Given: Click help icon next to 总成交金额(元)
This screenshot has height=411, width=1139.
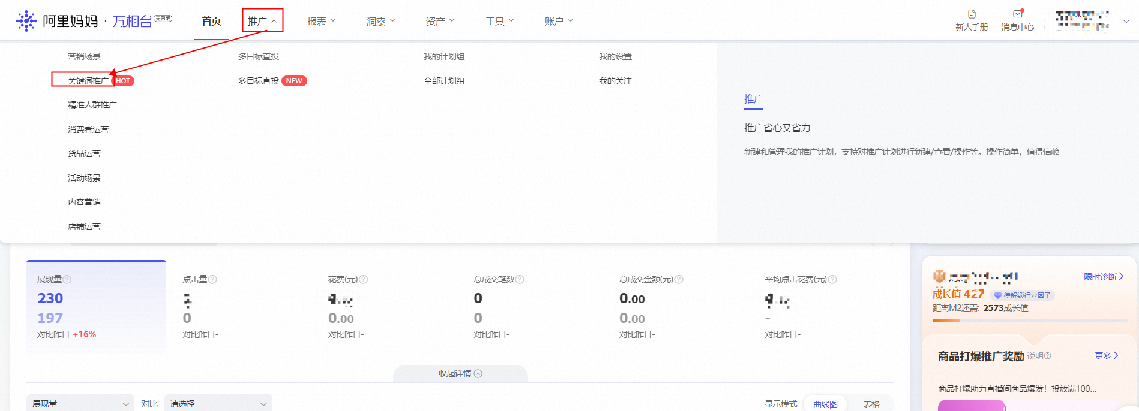Looking at the screenshot, I should 679,279.
